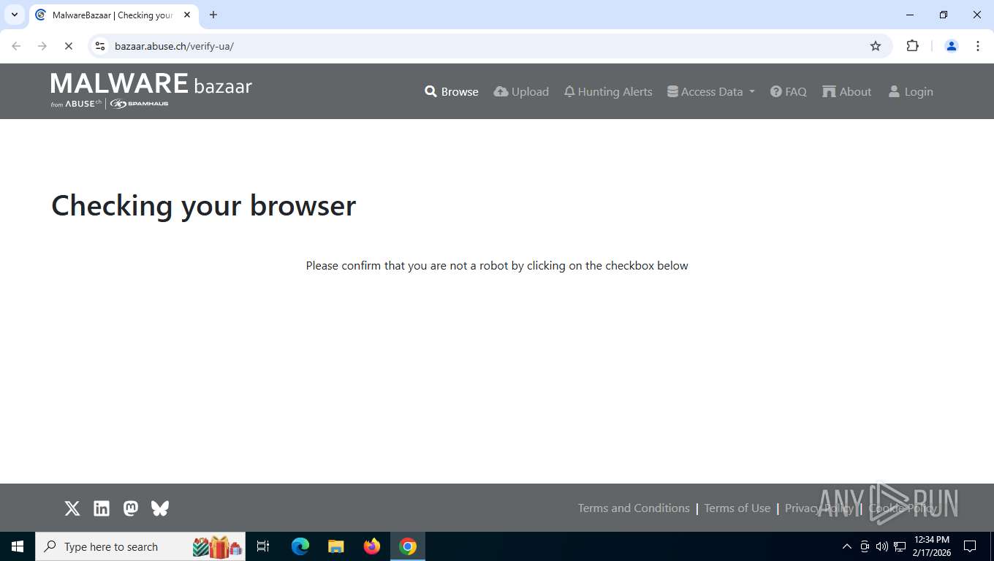The image size is (994, 561).
Task: Open a new browser tab
Action: (x=213, y=15)
